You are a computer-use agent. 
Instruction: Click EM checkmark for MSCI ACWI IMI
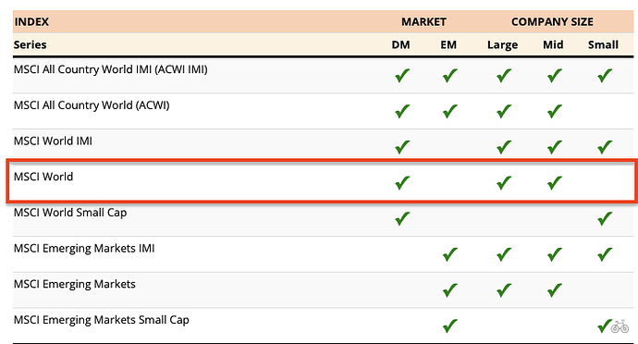[449, 76]
